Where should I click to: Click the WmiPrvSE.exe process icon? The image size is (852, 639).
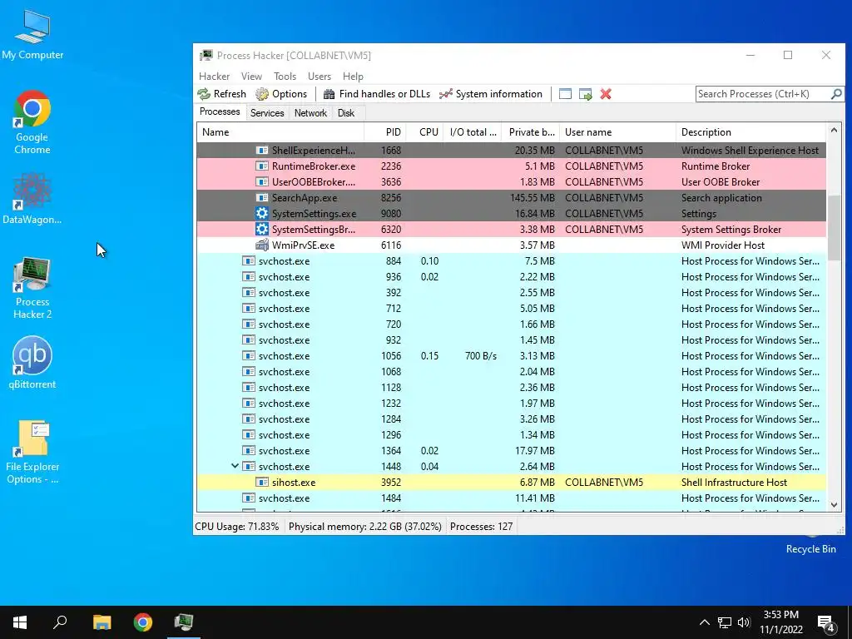(262, 245)
